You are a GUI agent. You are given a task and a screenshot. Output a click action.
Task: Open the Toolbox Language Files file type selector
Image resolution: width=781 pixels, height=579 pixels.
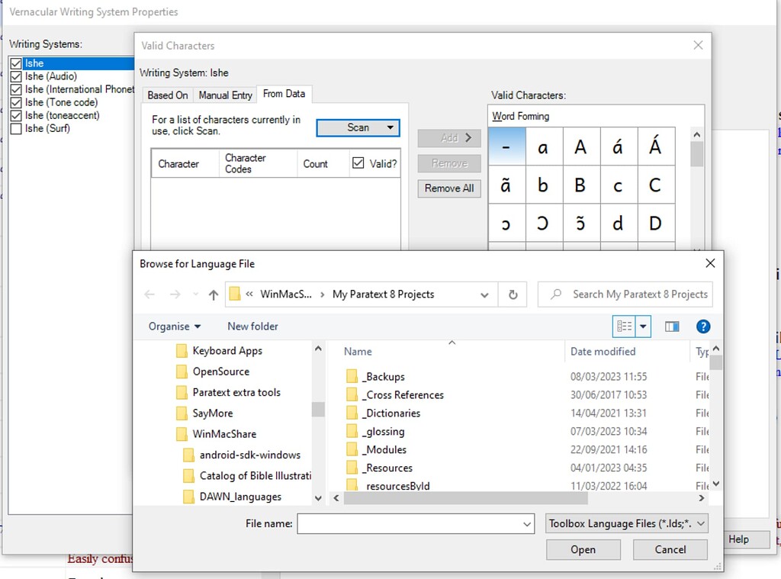click(625, 523)
